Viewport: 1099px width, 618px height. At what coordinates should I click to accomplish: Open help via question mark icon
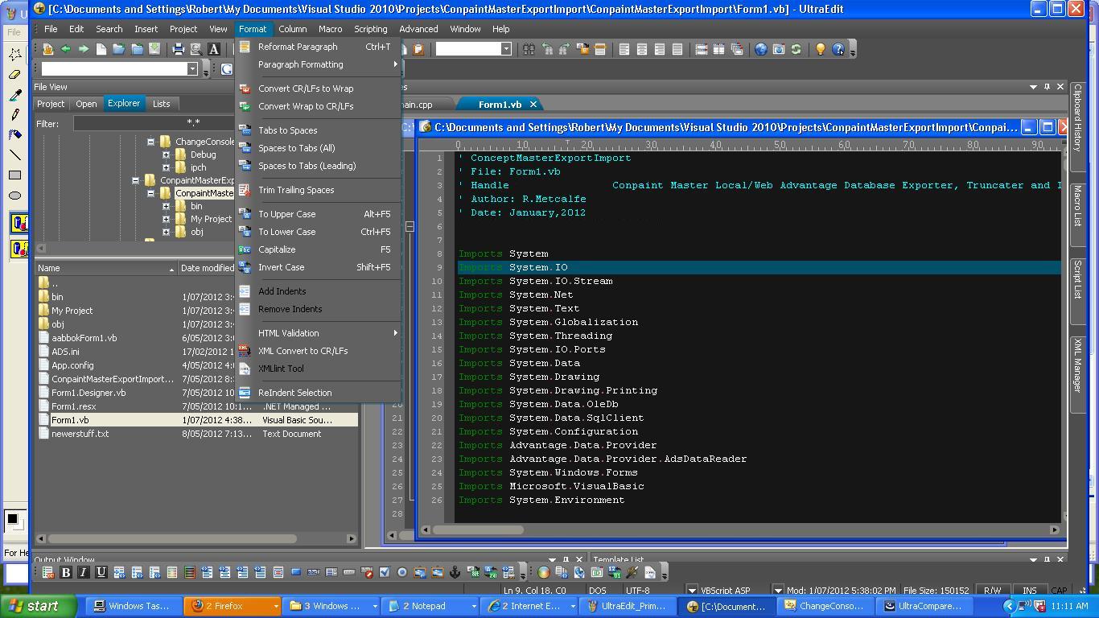pyautogui.click(x=838, y=49)
